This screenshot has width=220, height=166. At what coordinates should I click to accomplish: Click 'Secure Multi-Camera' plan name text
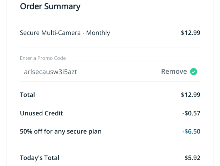(x=50, y=33)
